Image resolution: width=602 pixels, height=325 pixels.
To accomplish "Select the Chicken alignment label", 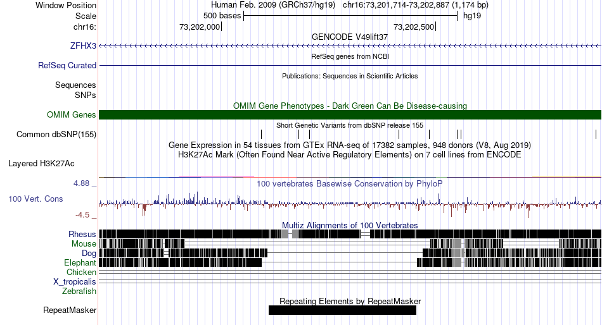I will (x=81, y=272).
